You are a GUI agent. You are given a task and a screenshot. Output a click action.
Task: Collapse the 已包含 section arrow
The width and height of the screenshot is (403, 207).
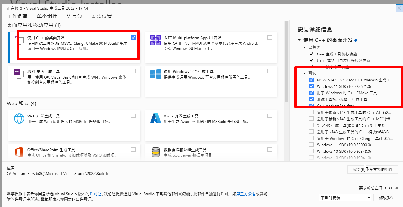(x=305, y=47)
